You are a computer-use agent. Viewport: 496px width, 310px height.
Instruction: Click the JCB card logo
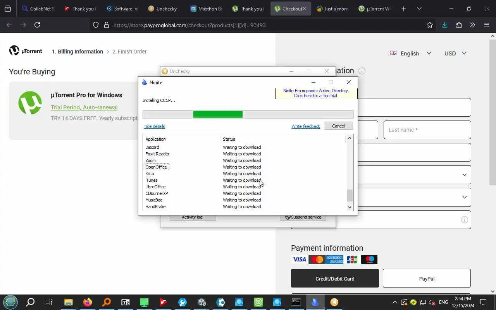(x=352, y=259)
